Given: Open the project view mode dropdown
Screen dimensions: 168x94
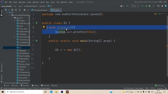Looking at the screenshot, I should 7,10.
